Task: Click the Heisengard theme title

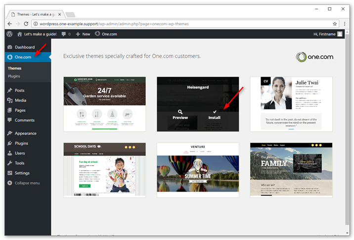Action: coord(198,87)
